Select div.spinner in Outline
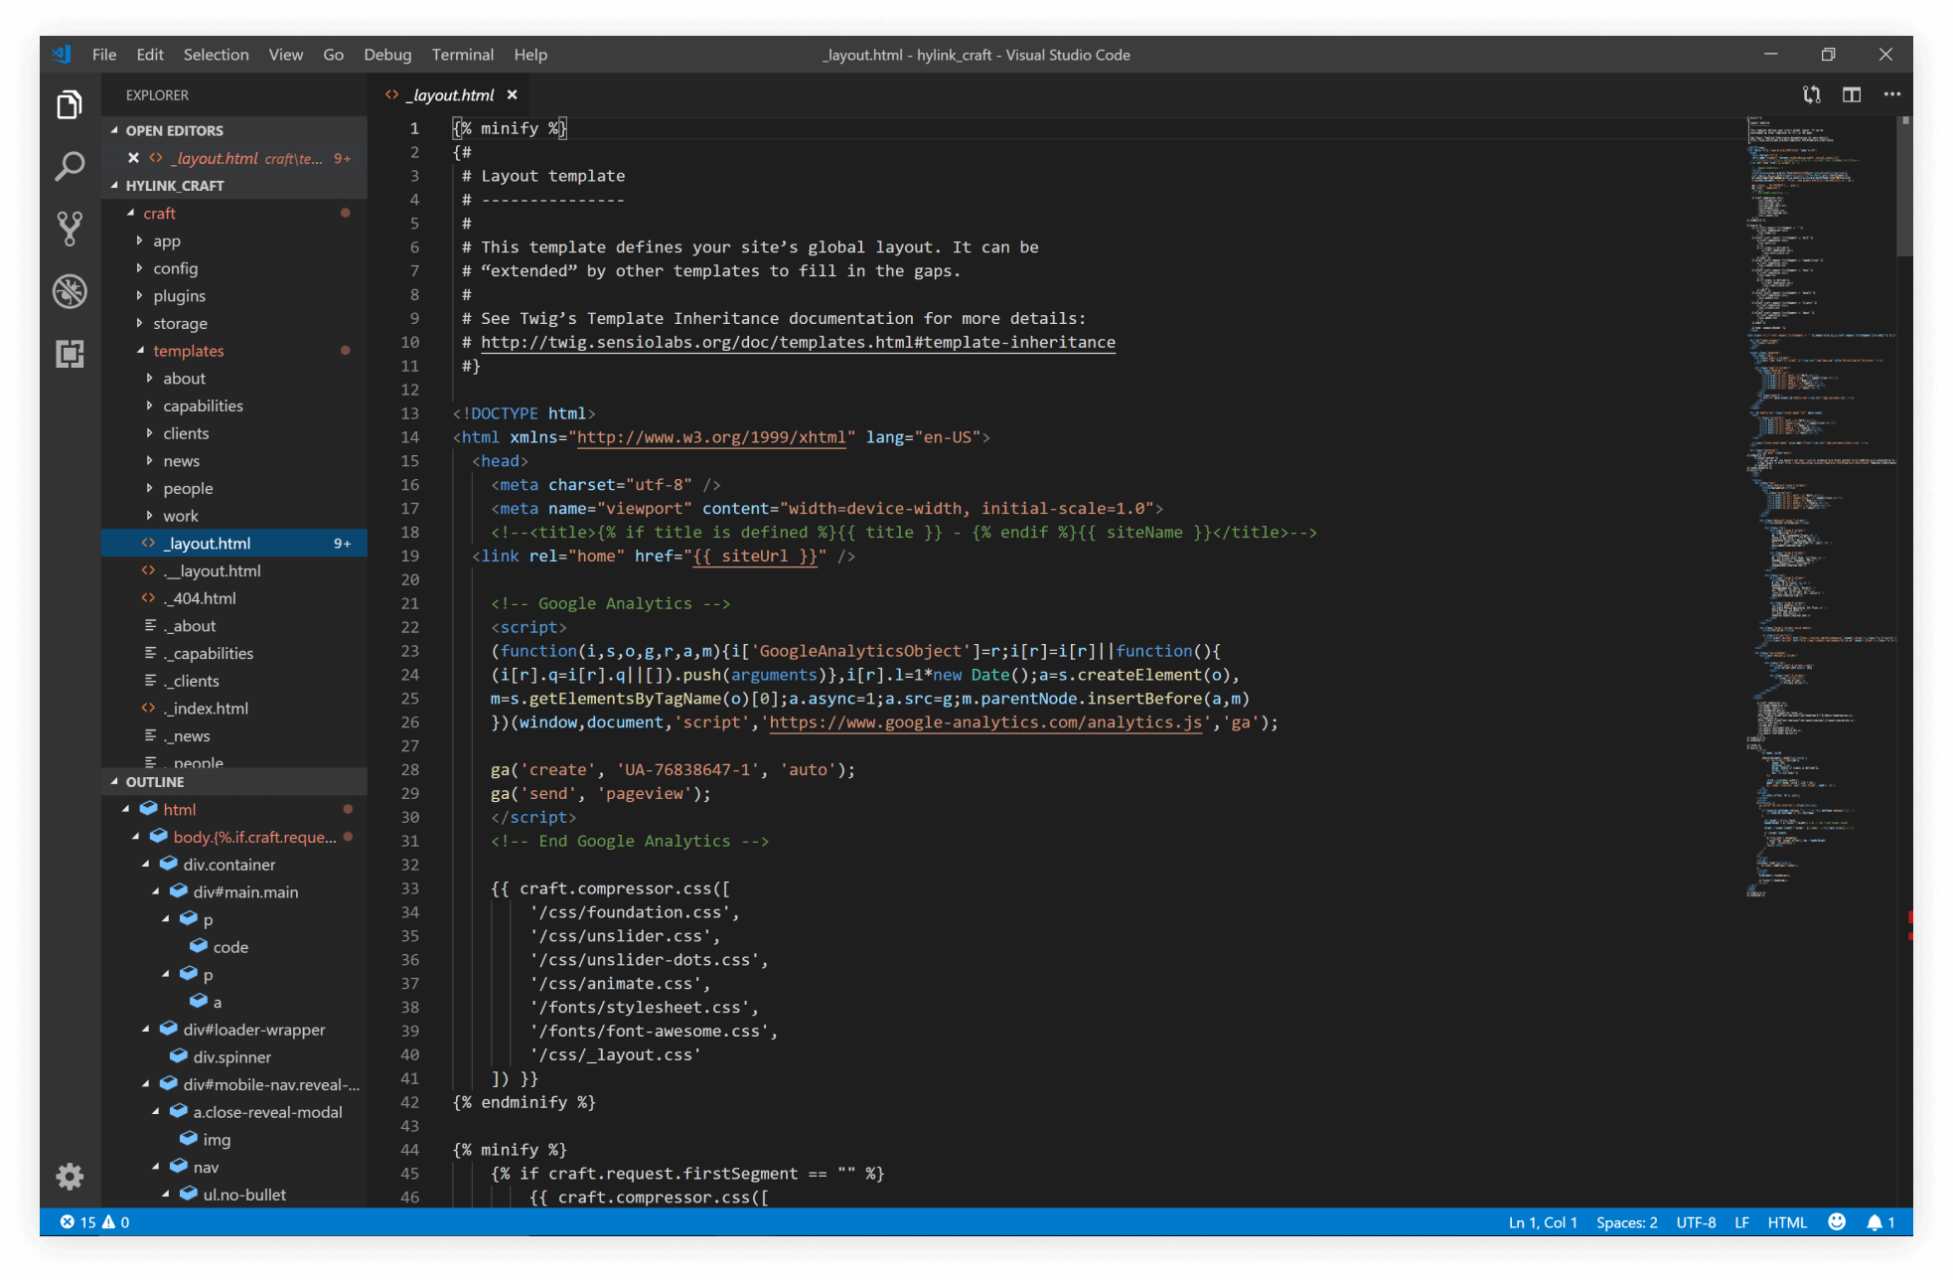The image size is (1953, 1280). tap(231, 1057)
